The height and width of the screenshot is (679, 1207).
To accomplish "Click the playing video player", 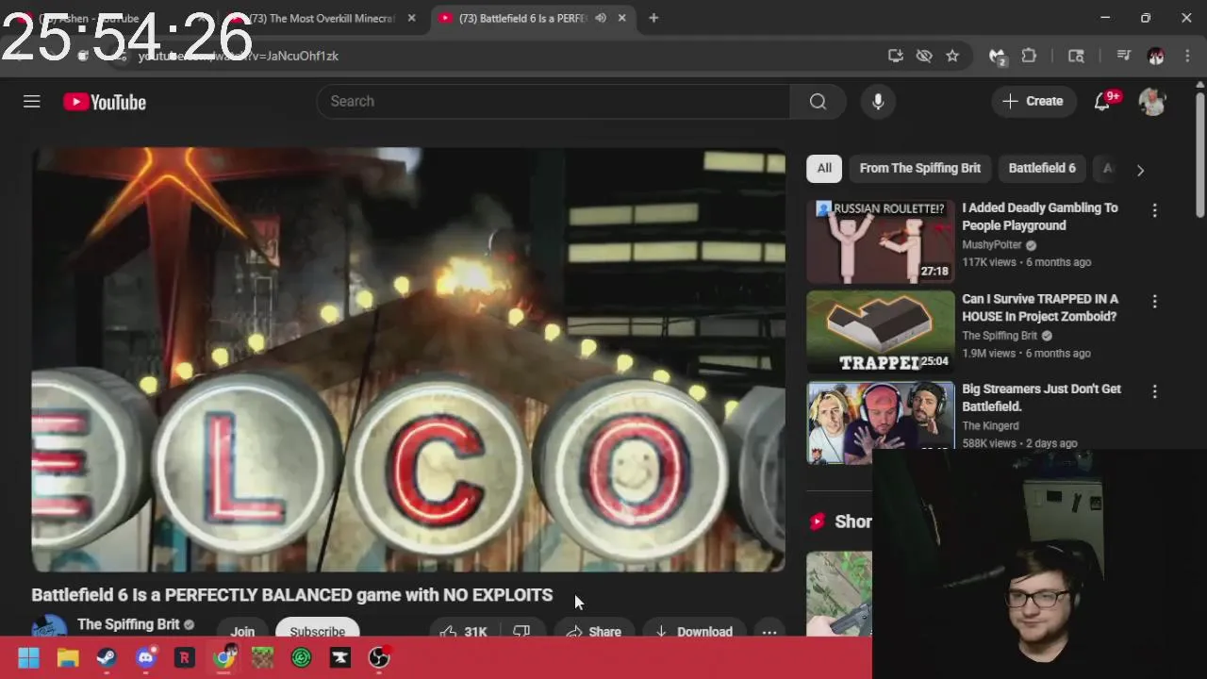I will click(408, 359).
